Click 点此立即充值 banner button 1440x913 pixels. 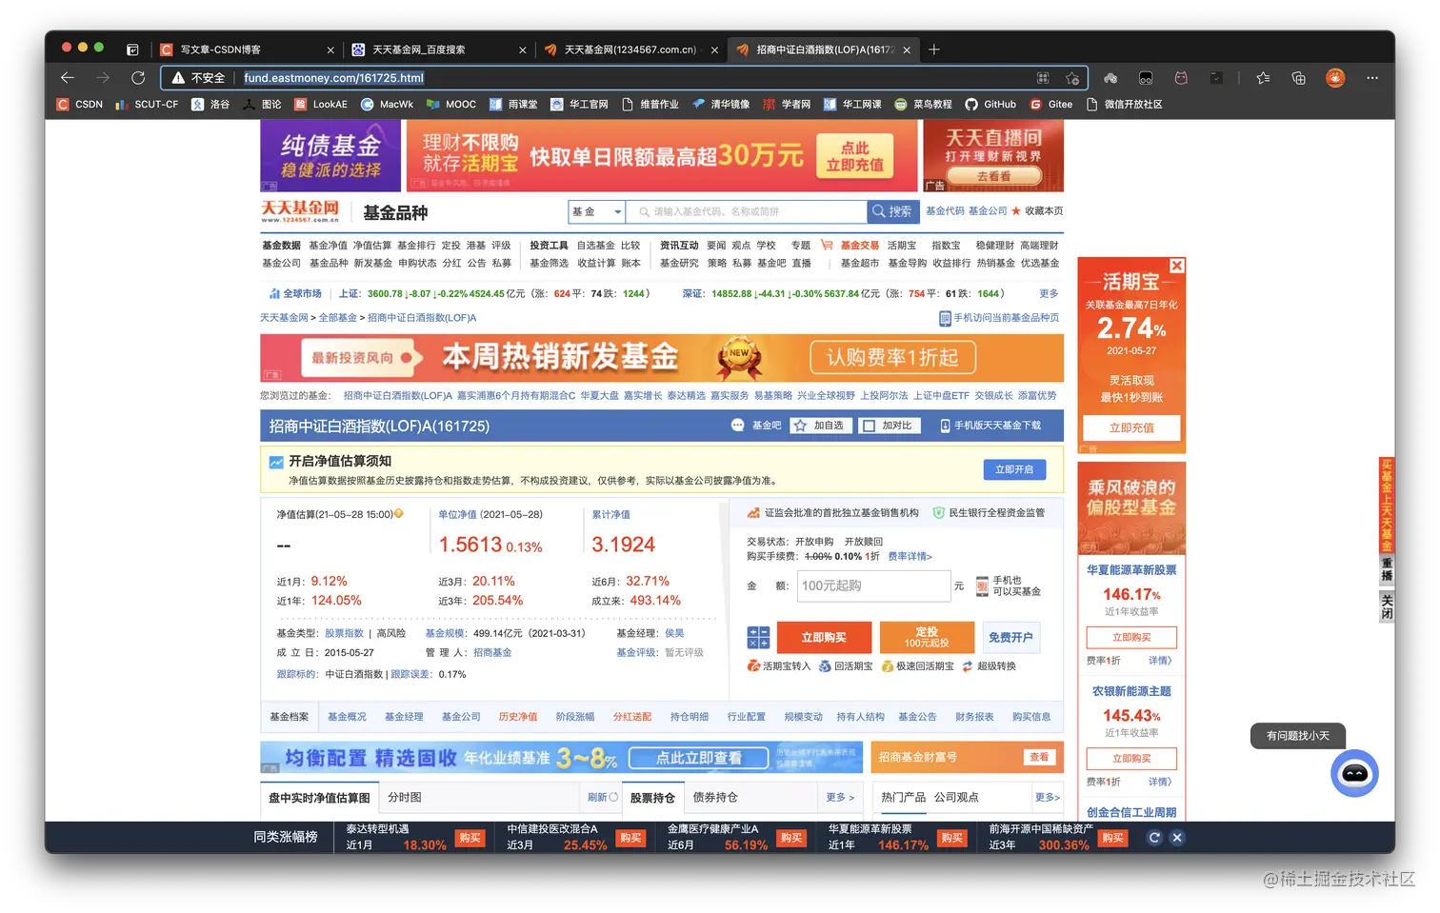click(855, 156)
